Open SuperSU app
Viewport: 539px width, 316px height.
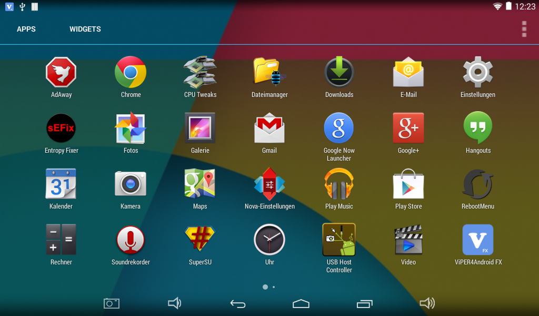click(200, 239)
